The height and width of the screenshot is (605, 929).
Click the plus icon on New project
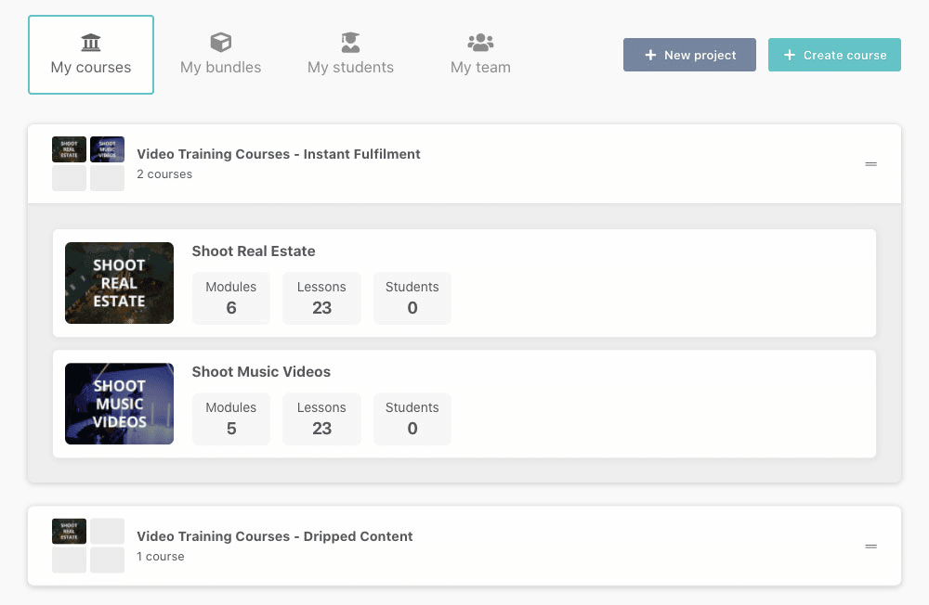(x=650, y=56)
